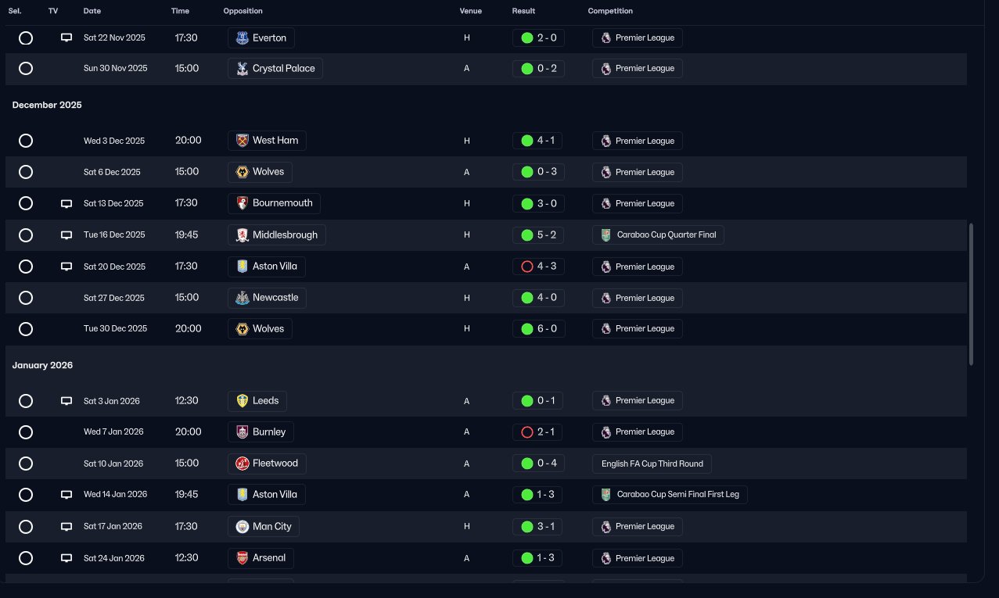Click Carabao Cup logo in Quarter Final row
This screenshot has height=598, width=999.
point(606,235)
